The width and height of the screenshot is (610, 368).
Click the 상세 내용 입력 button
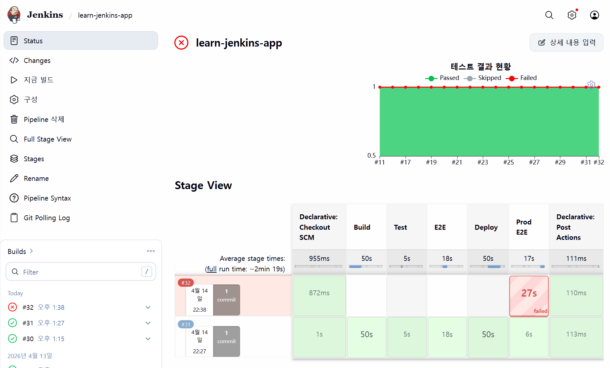click(566, 43)
